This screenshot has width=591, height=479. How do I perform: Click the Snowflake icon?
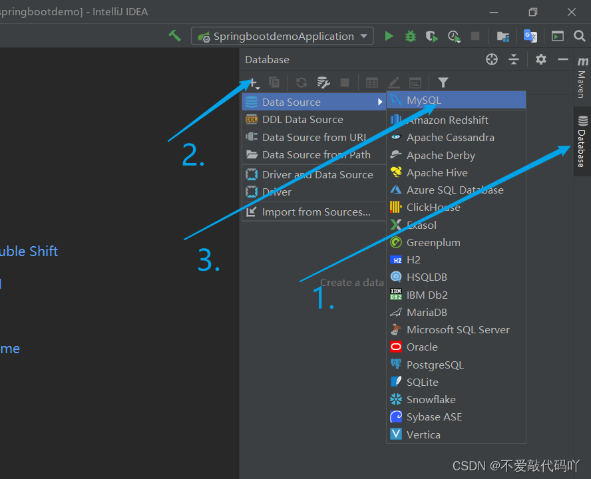click(396, 399)
